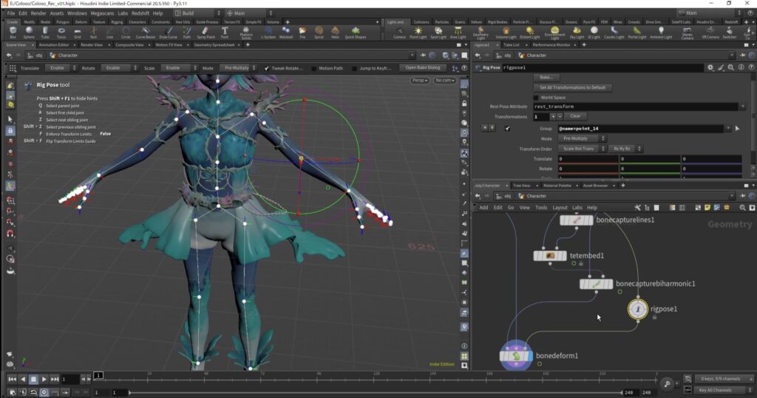Click the bonedeform1 node icon
Screen dimensions: 757x398
(x=515, y=356)
